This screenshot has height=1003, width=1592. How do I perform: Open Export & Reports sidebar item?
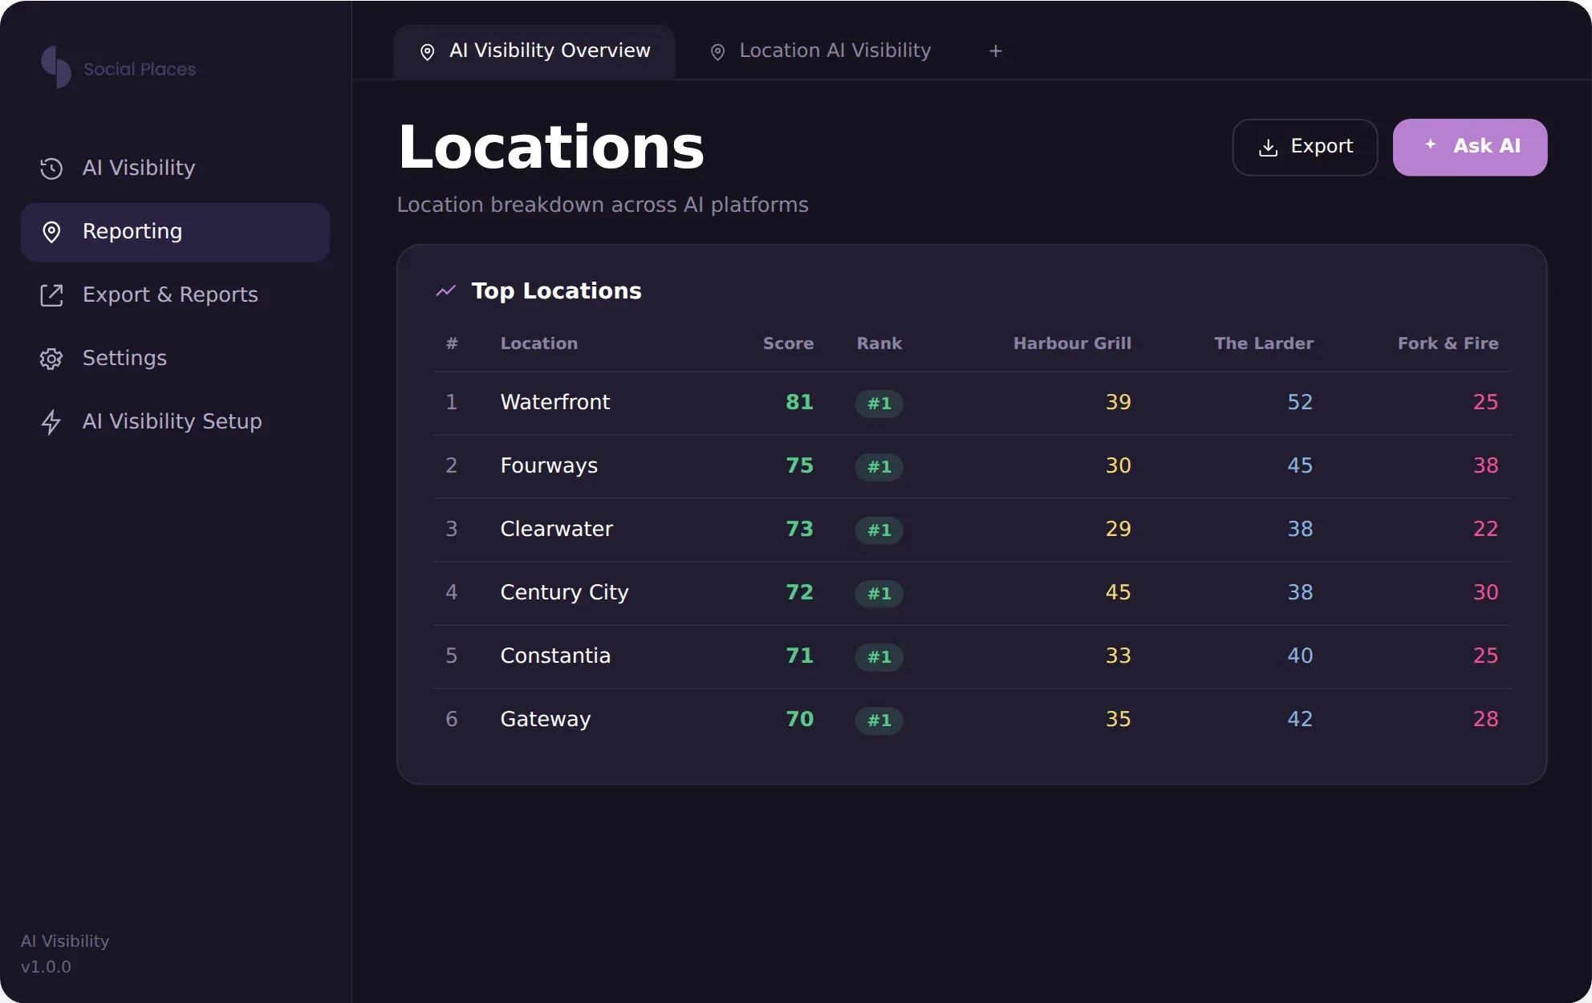[x=175, y=295]
